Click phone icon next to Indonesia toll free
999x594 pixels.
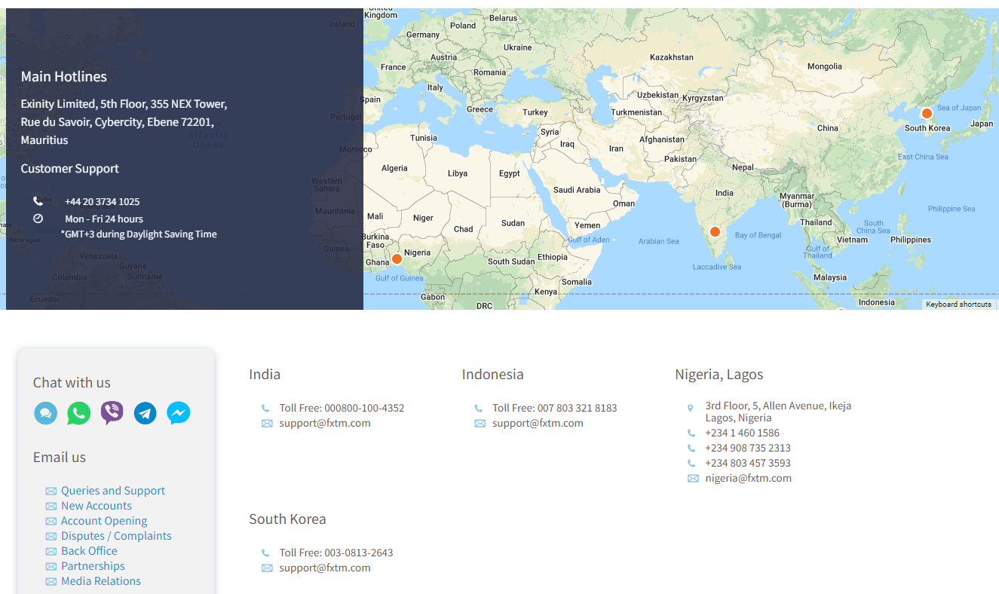pos(479,409)
